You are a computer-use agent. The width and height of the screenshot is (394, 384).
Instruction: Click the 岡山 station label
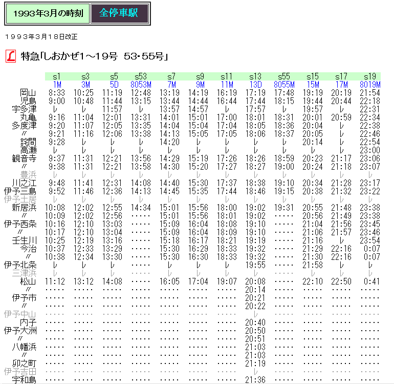click(28, 93)
